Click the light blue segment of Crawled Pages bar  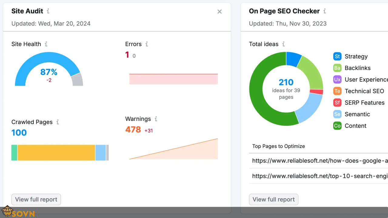pyautogui.click(x=101, y=153)
